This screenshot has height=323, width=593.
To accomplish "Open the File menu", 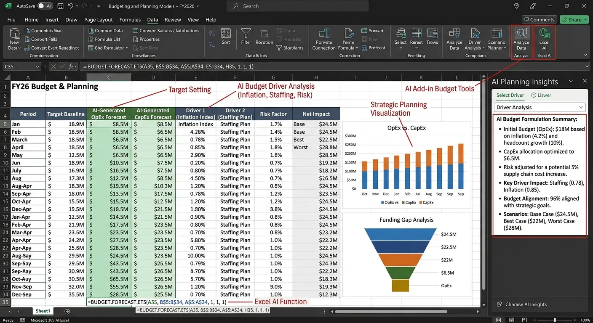I will click(11, 20).
